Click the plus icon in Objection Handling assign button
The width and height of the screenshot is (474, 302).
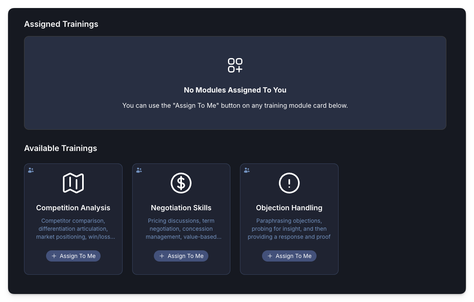click(270, 256)
